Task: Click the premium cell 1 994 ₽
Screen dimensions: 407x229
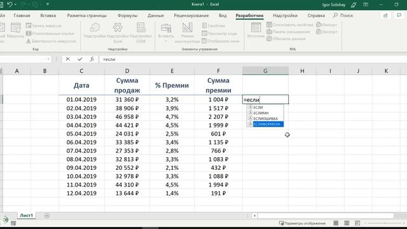Action: tap(218, 184)
